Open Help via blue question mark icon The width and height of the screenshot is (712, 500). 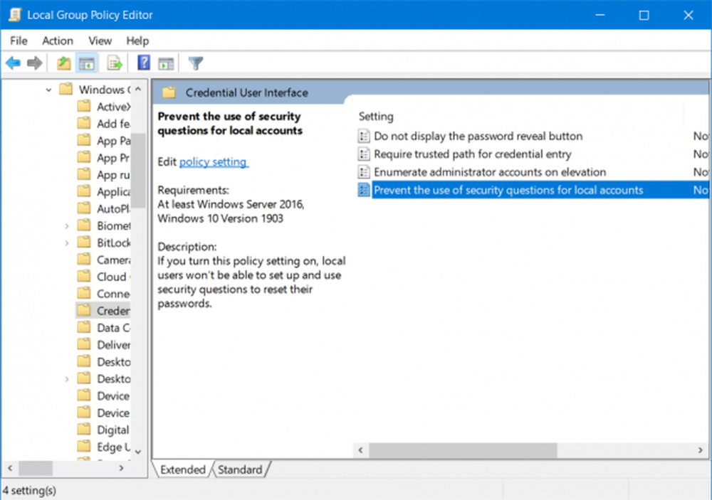tap(144, 63)
